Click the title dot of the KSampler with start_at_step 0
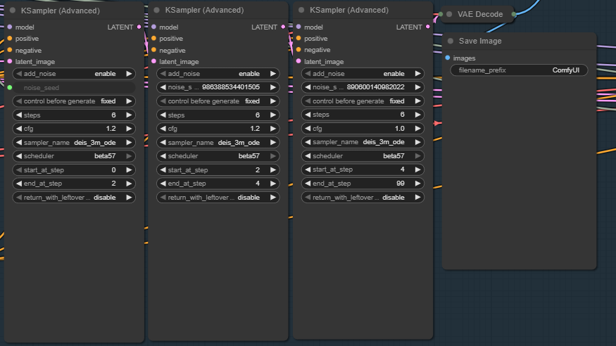616x346 pixels. 13,11
